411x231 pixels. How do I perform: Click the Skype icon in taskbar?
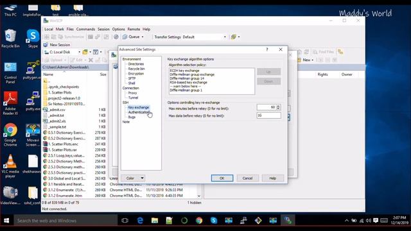tap(214, 221)
